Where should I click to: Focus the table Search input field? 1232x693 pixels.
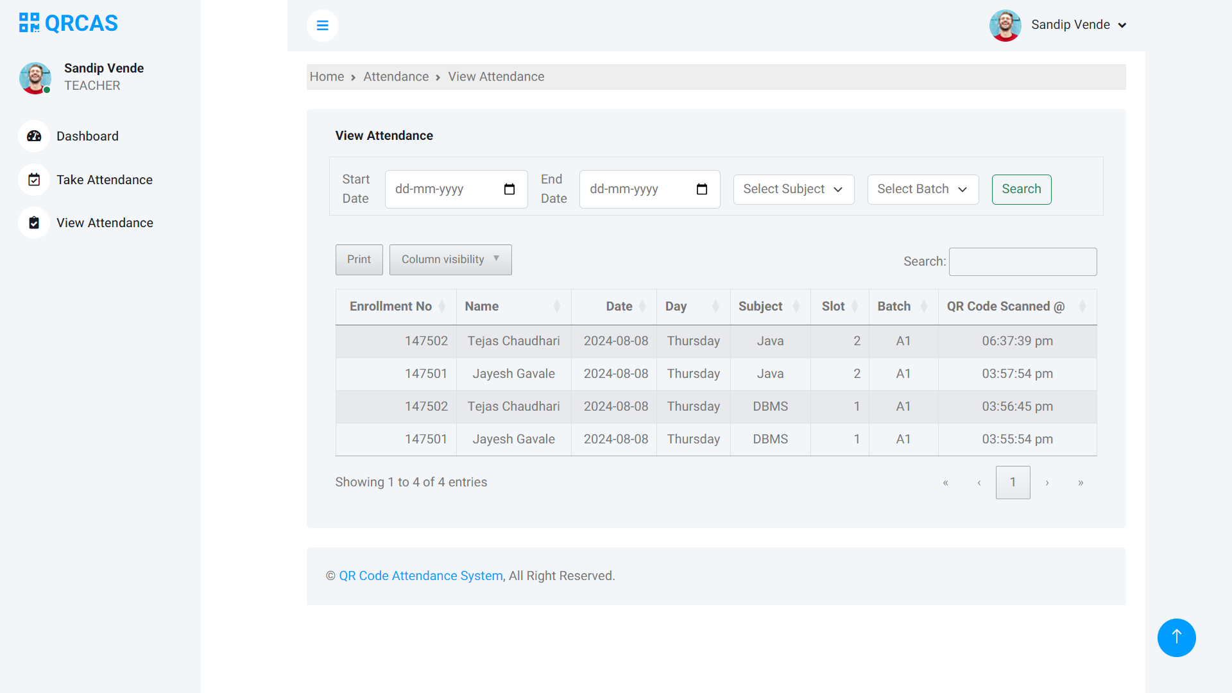pos(1022,262)
